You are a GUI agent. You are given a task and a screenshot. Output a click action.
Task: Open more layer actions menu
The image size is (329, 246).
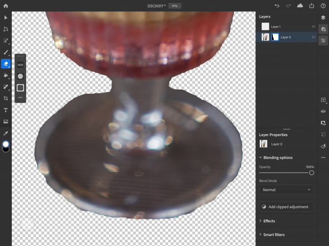coord(323,158)
